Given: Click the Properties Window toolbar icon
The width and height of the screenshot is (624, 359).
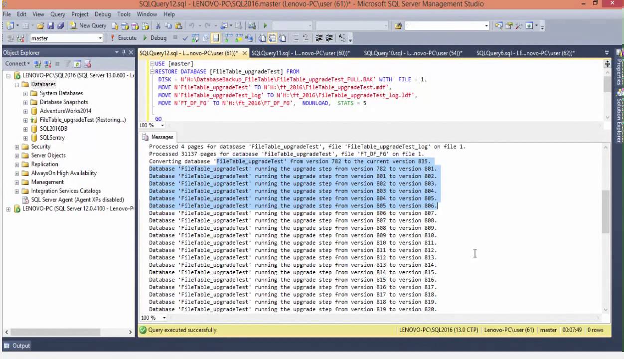Looking at the screenshot, I should tap(509, 25).
